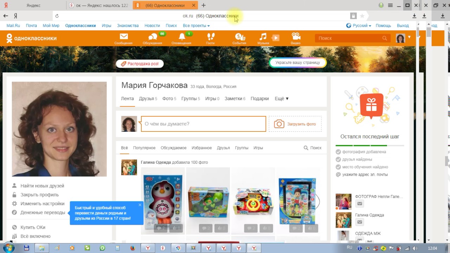Image resolution: width=450 pixels, height=253 pixels.
Task: Click Купить ОКи in the profile sidebar
Action: tap(33, 227)
